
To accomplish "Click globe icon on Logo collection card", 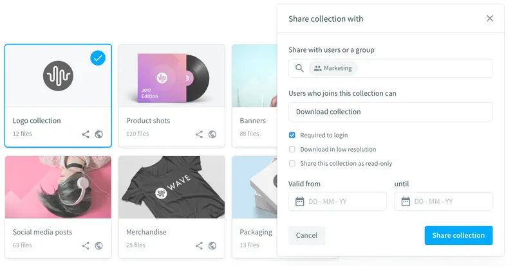I will tap(99, 134).
